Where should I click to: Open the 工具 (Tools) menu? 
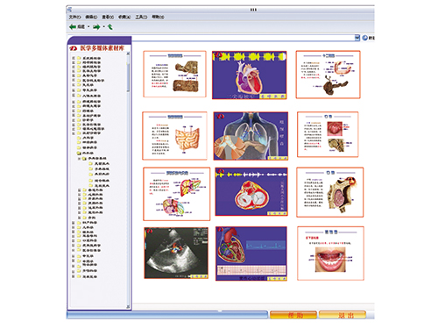pyautogui.click(x=141, y=17)
